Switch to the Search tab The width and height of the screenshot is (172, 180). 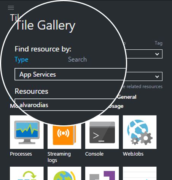click(x=78, y=60)
